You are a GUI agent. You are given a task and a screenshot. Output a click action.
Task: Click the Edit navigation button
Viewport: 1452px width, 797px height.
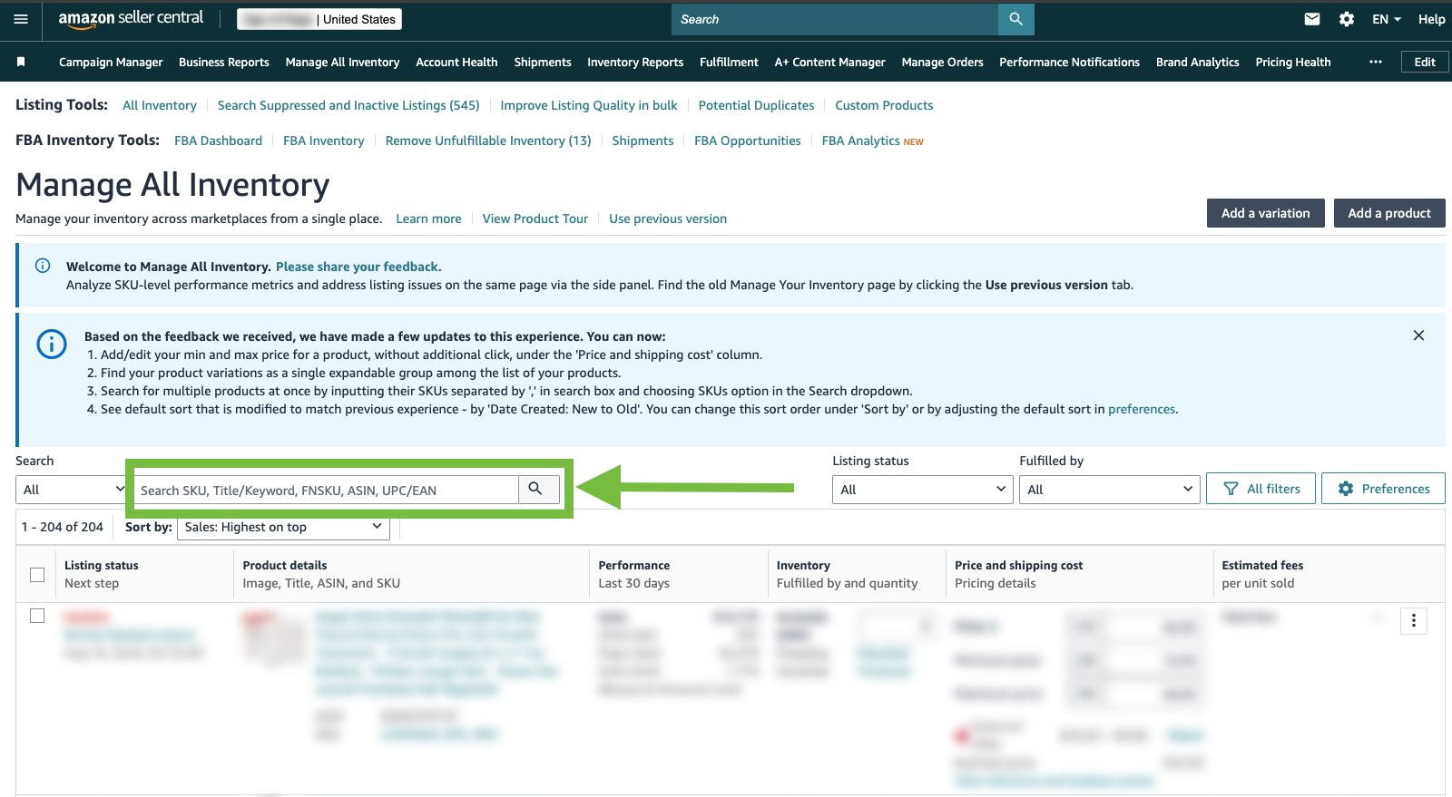tap(1425, 62)
